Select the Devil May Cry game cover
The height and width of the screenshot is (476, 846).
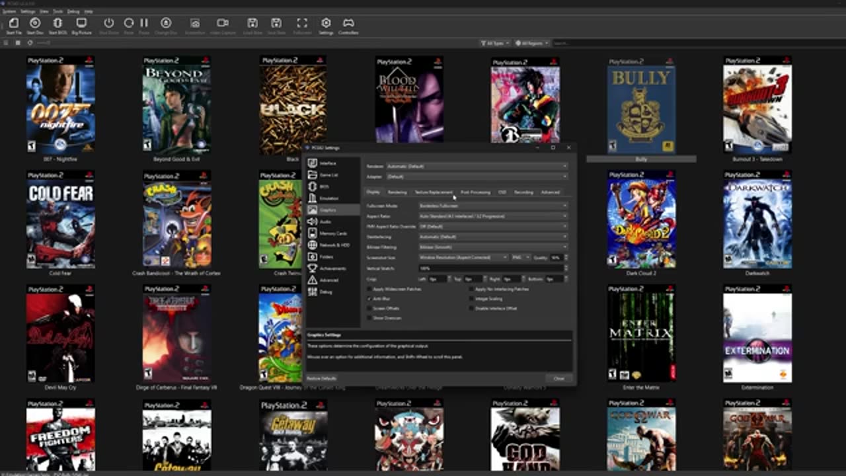click(x=61, y=334)
